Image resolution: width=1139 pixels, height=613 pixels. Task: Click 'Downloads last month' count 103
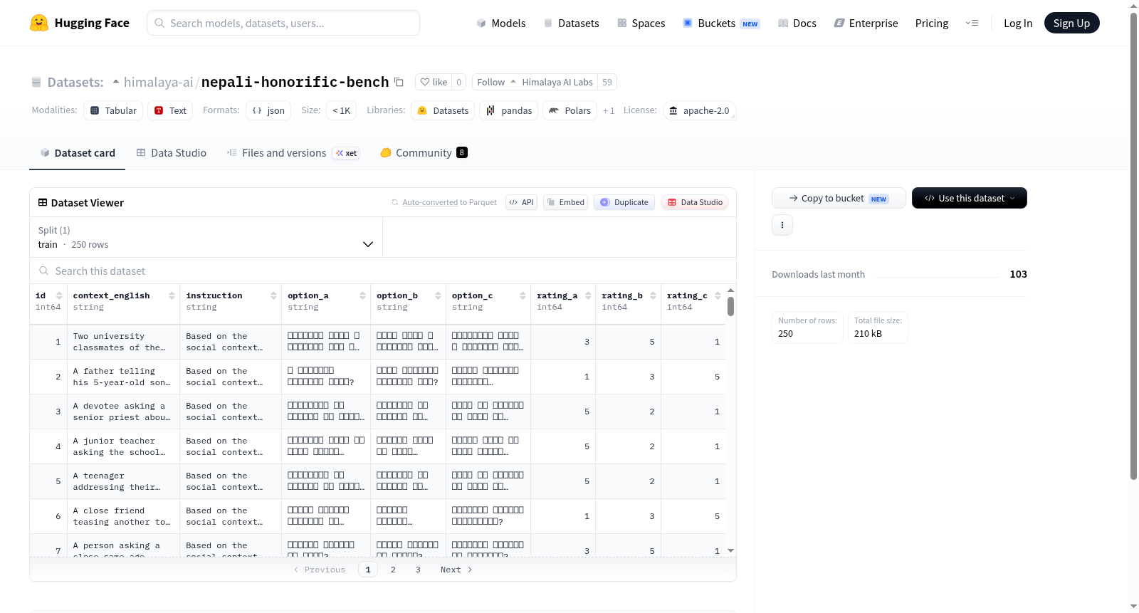1018,274
